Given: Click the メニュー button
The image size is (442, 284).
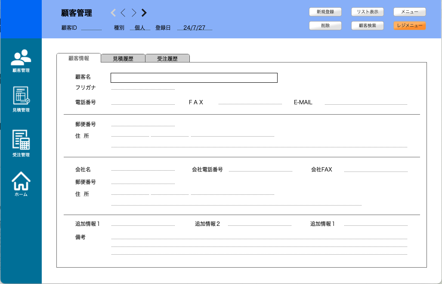Looking at the screenshot, I should click(x=409, y=12).
